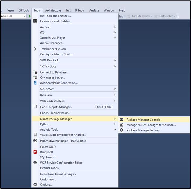Select Extensions and Updates entry
The image size is (191, 189).
click(x=75, y=21)
